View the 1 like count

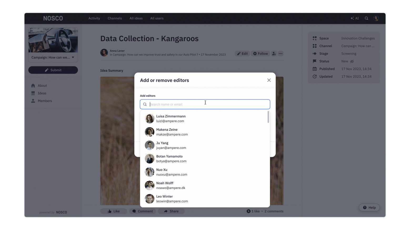click(253, 211)
